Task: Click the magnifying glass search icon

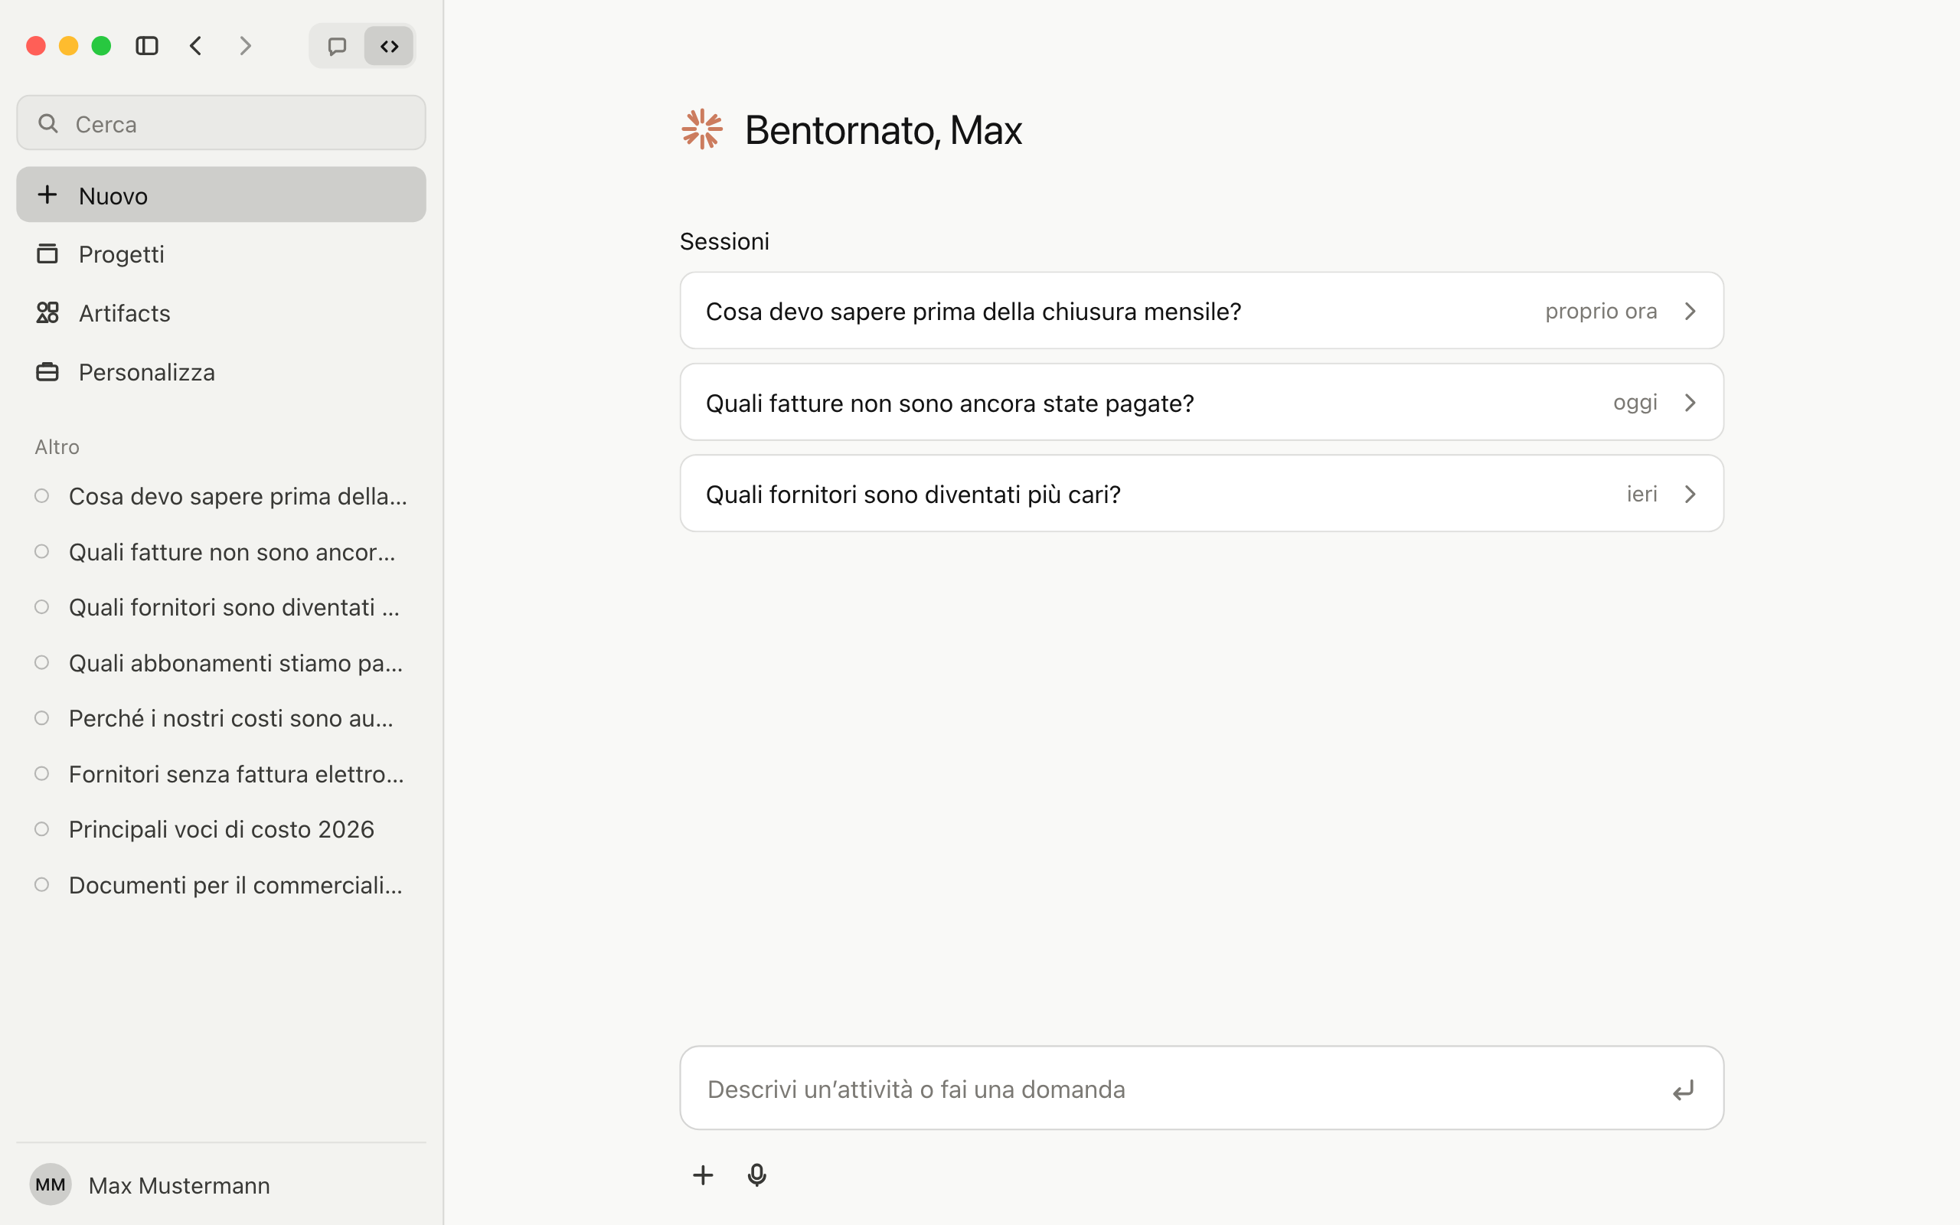Action: pos(47,123)
